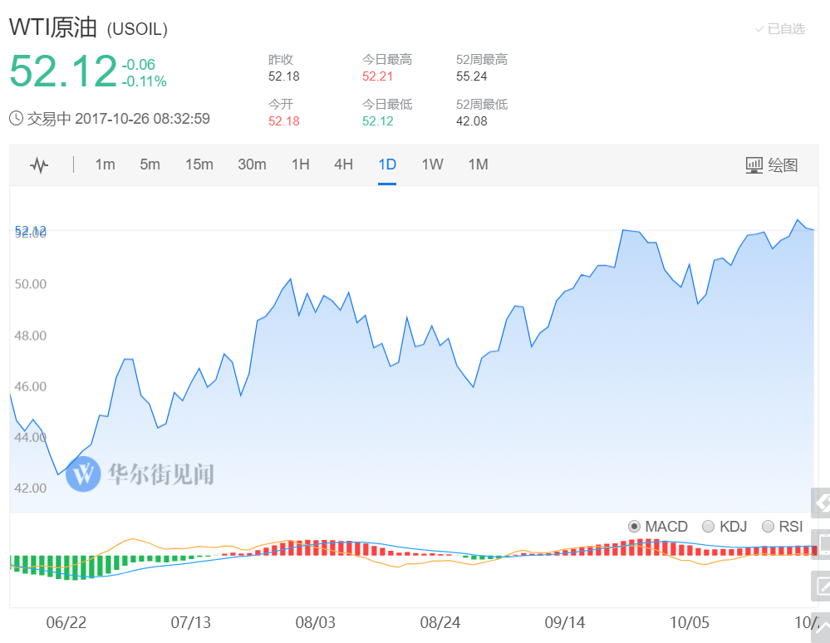Click the 今日最低 value 52.12

377,121
